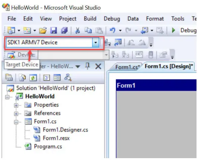This screenshot has height=160, width=198.
Task: Click the New Project toolbar icon
Action: point(11,30)
